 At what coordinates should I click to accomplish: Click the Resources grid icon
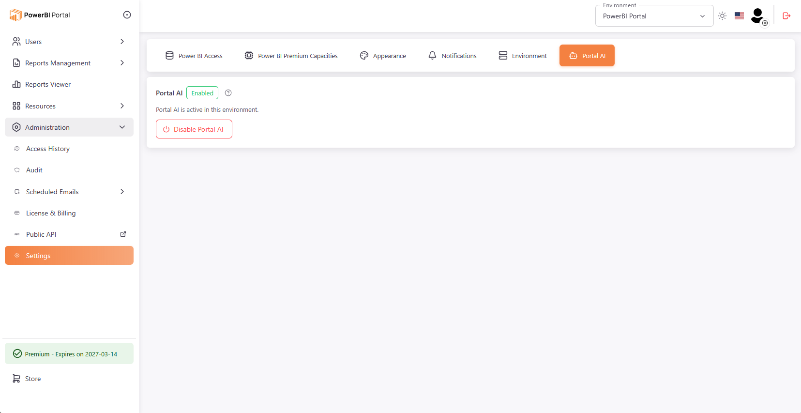(x=16, y=106)
